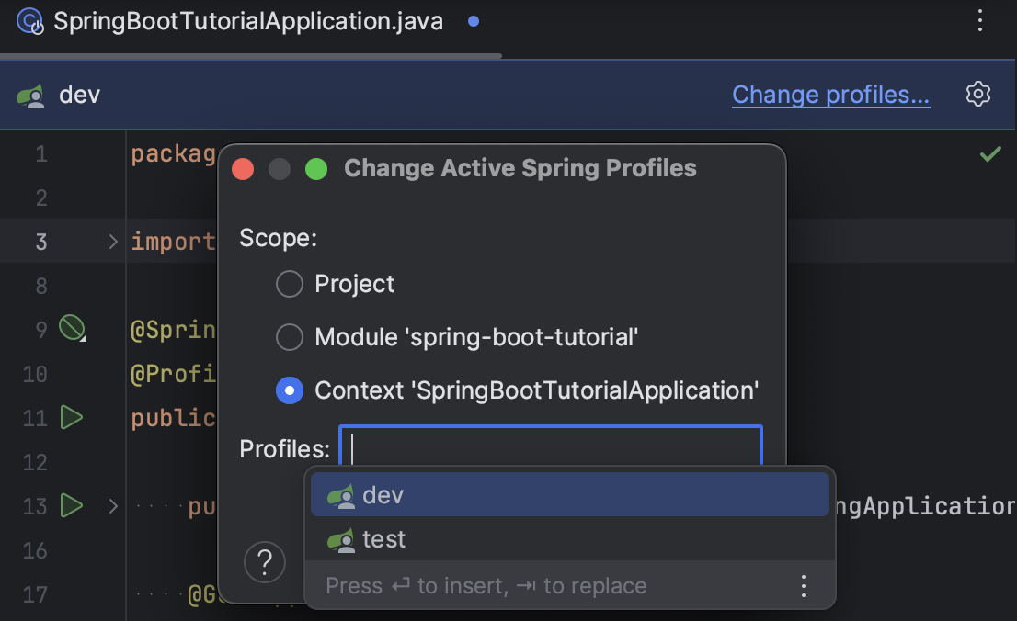This screenshot has width=1017, height=621.
Task: Click the green inspections checkmark
Action: click(x=989, y=153)
